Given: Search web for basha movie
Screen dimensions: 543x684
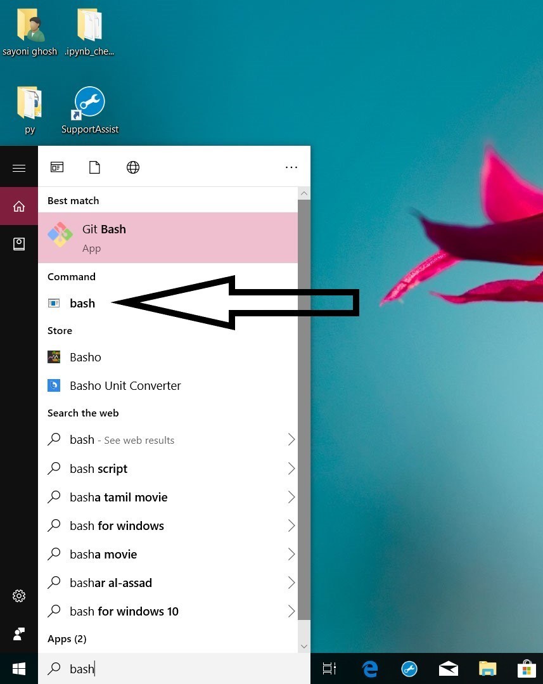Looking at the screenshot, I should click(x=168, y=555).
